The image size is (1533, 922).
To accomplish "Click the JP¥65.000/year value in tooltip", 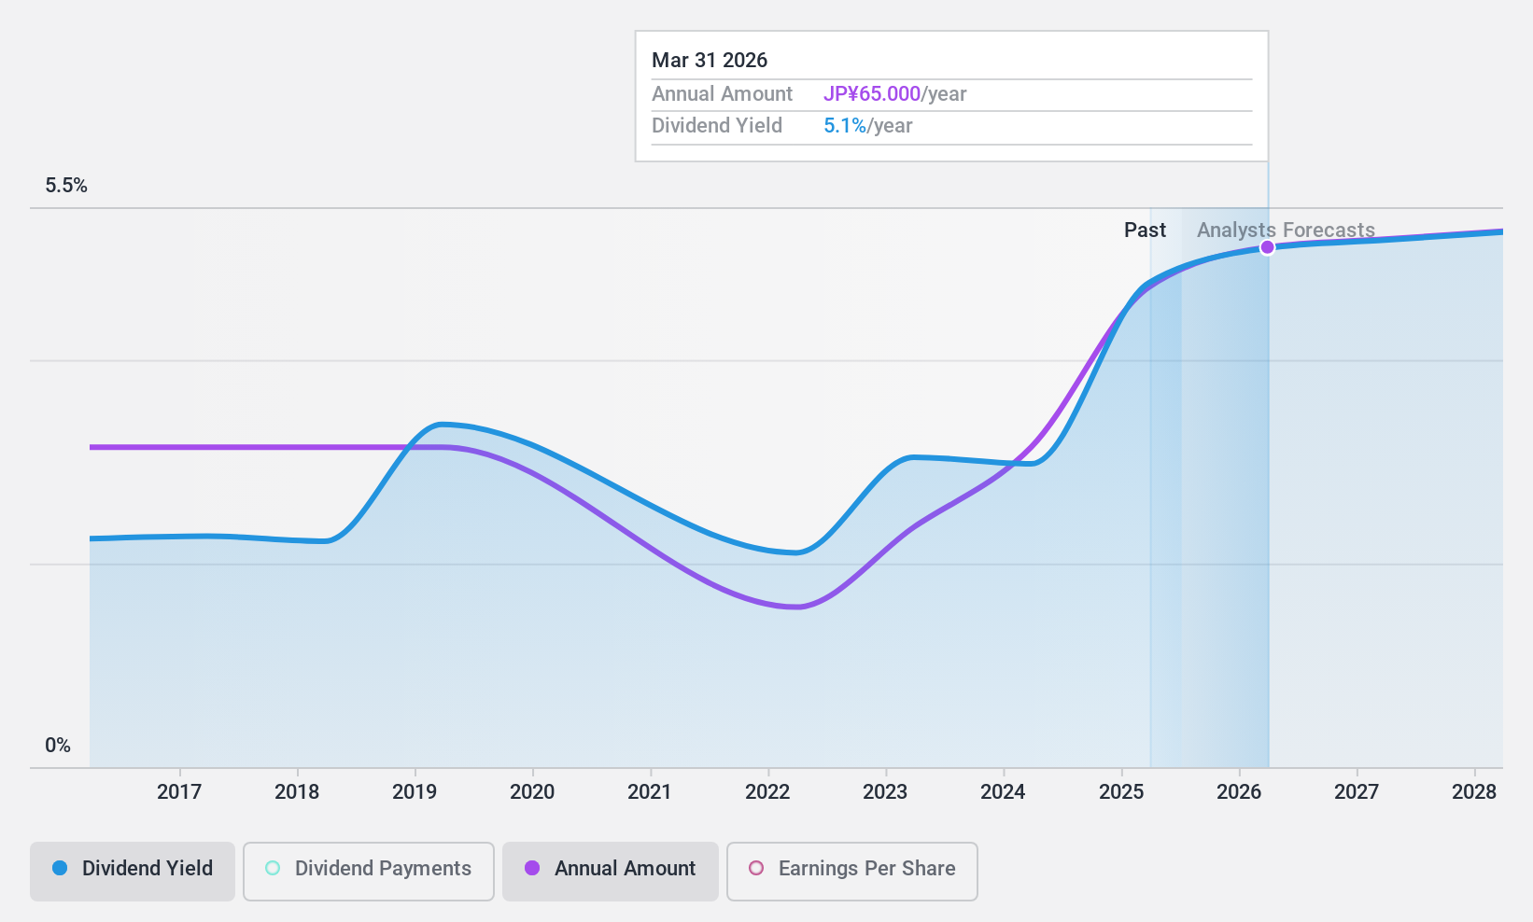I will pos(894,94).
